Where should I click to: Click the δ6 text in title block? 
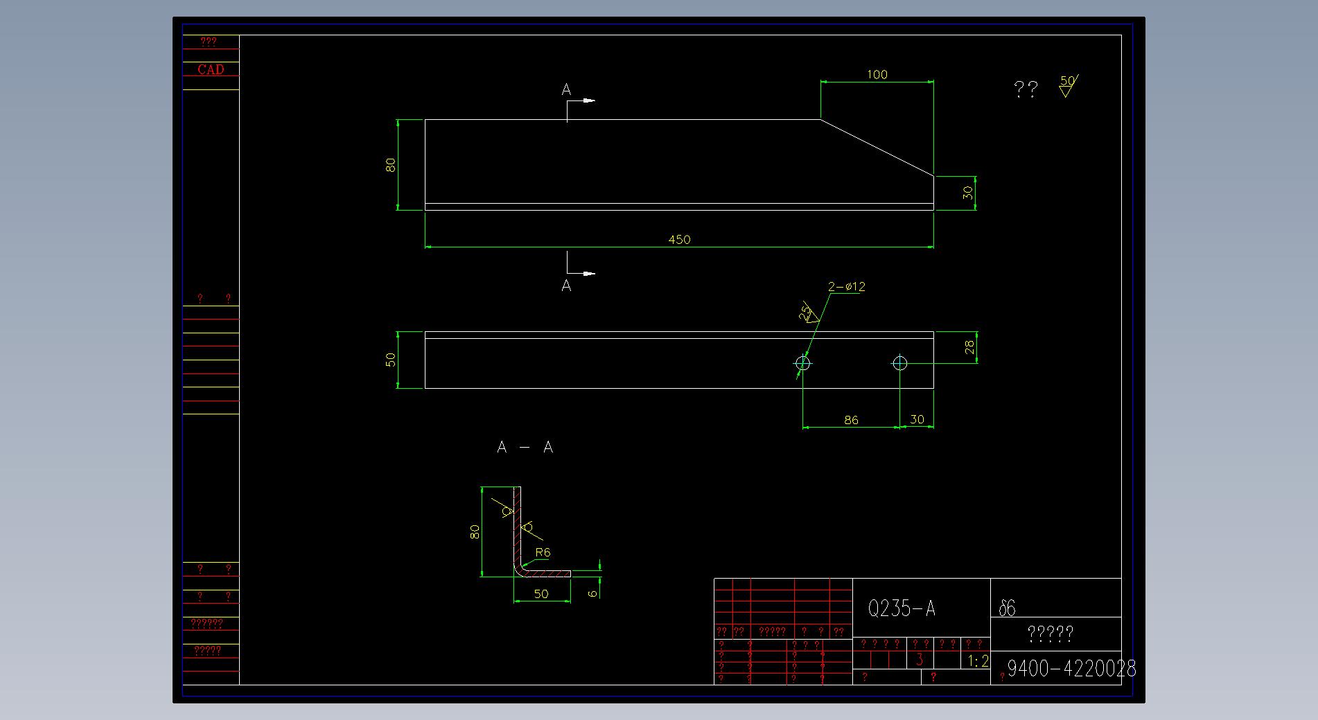[x=1007, y=608]
